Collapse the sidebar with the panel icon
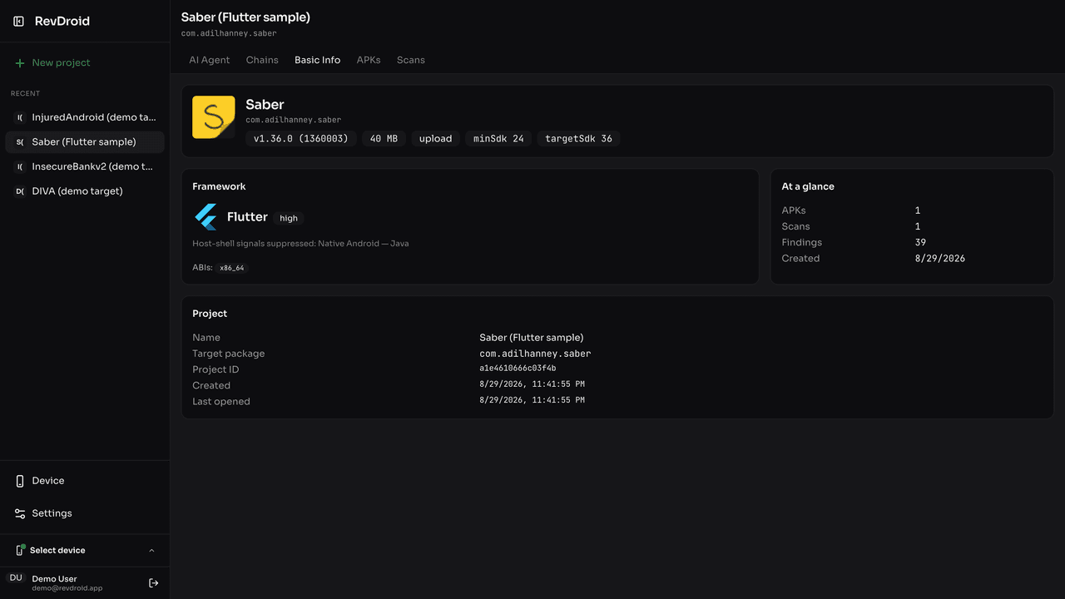 19,22
